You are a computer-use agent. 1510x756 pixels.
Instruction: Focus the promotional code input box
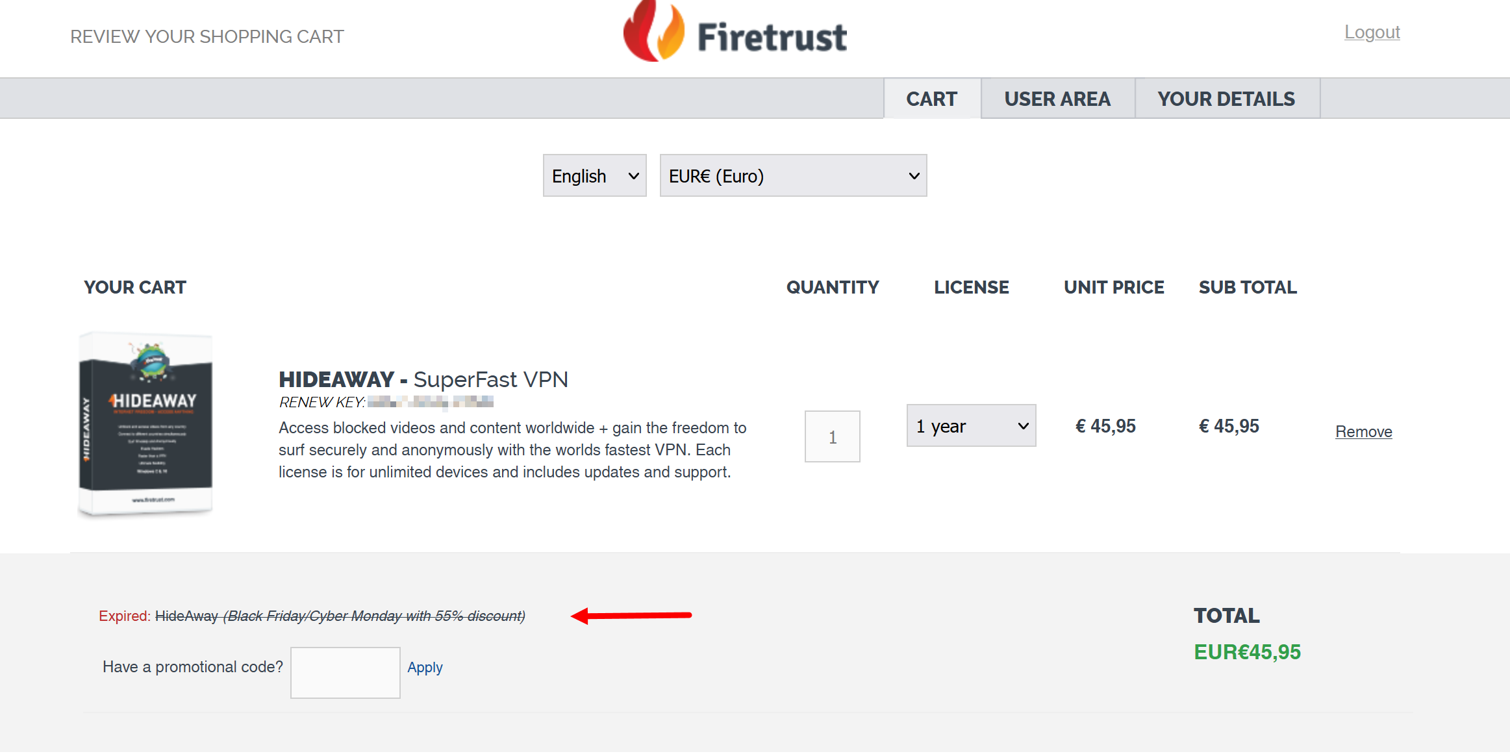345,672
